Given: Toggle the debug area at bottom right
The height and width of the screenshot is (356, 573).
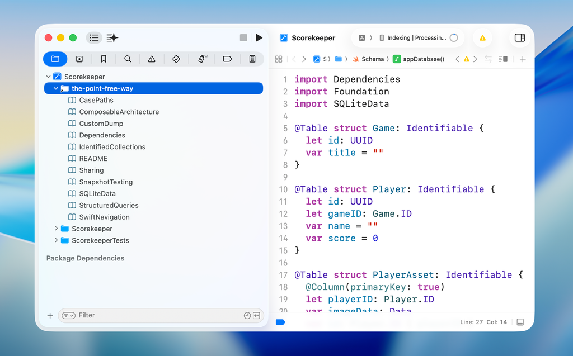Looking at the screenshot, I should 520,322.
